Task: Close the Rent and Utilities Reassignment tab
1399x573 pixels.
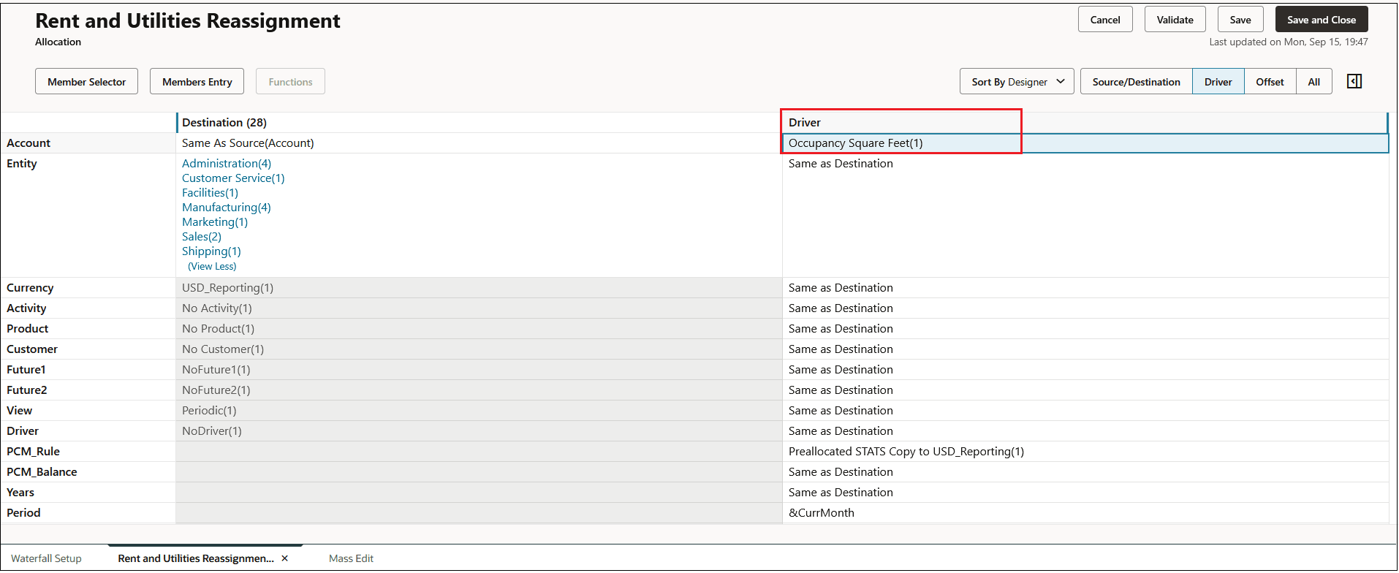Action: (x=285, y=558)
